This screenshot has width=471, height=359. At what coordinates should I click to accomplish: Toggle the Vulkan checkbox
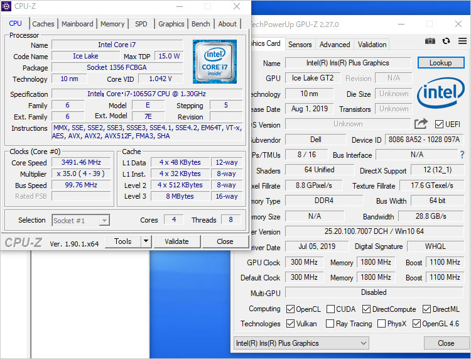pyautogui.click(x=290, y=324)
